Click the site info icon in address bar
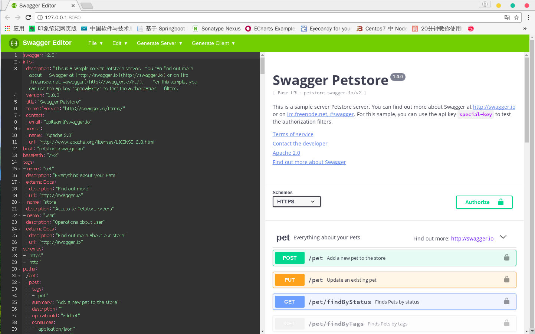The height and width of the screenshot is (334, 535). point(40,17)
